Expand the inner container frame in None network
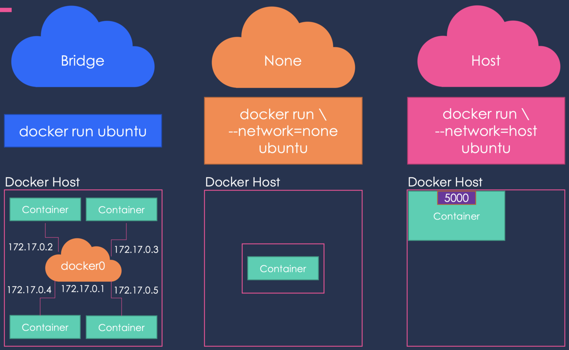Viewport: 569px width, 350px height. point(283,248)
